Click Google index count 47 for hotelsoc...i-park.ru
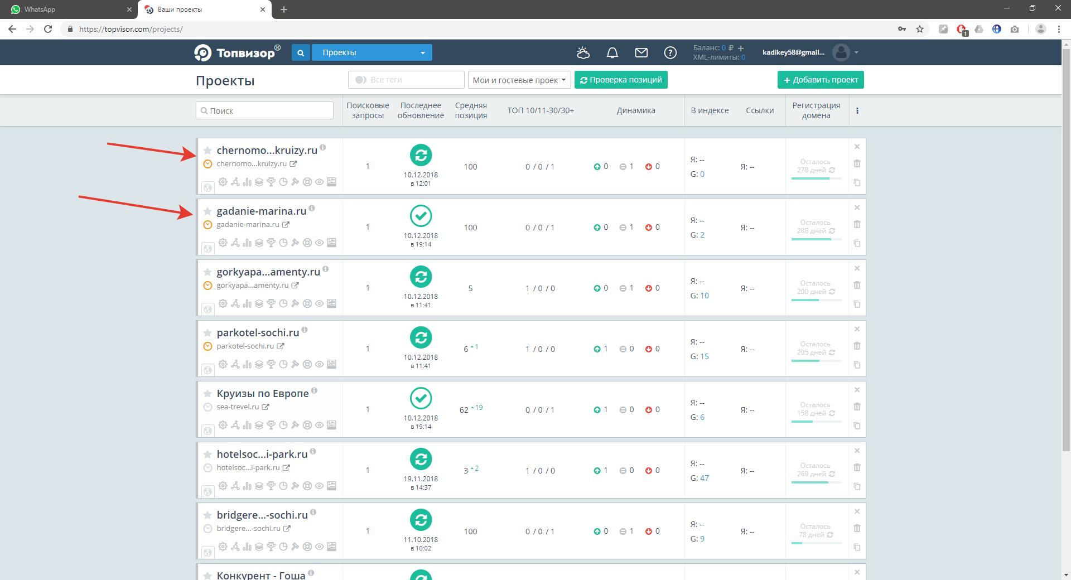 [x=704, y=478]
